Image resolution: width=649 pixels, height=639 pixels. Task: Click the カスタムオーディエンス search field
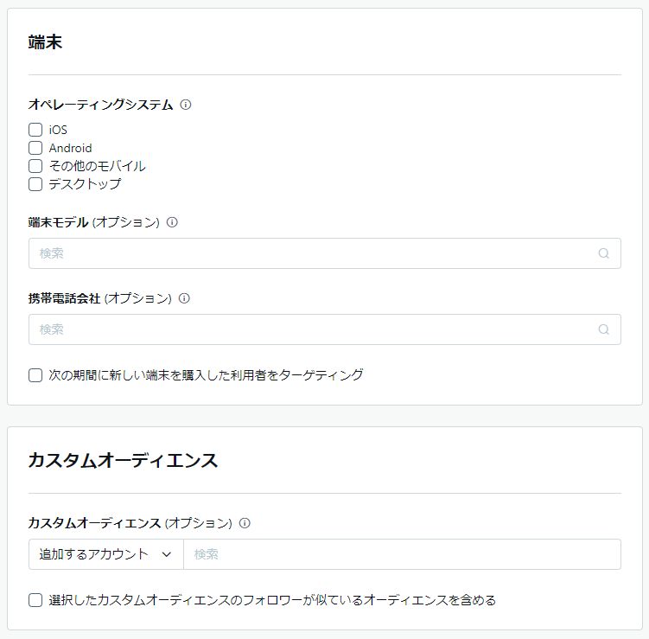point(402,554)
